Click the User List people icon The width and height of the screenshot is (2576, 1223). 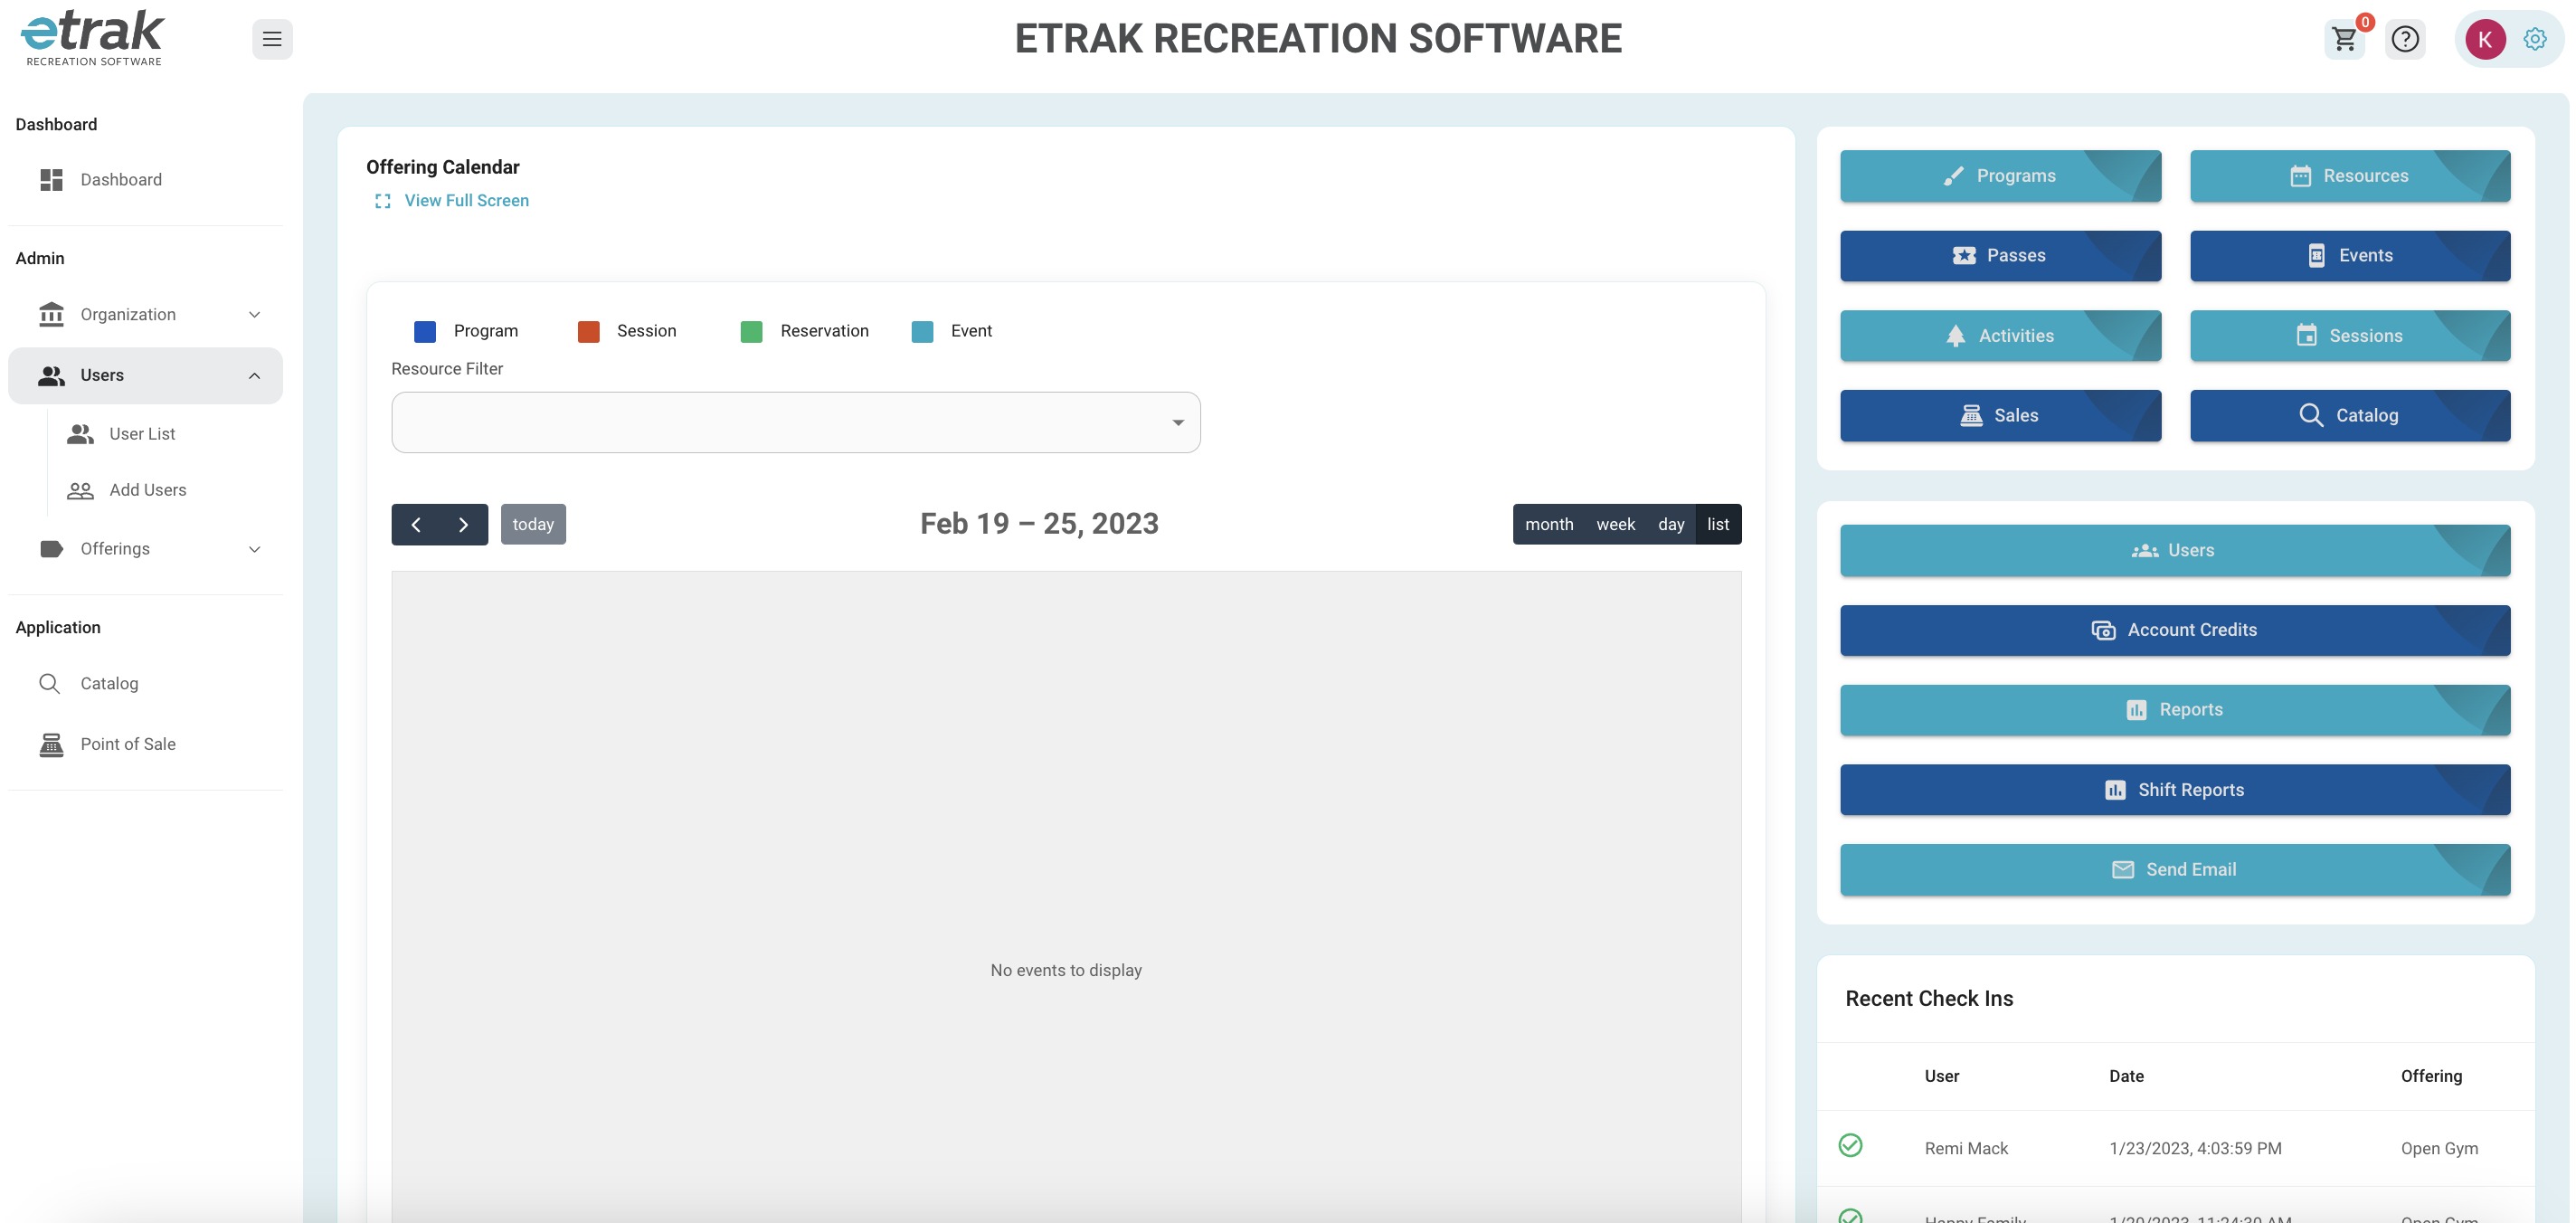click(80, 433)
